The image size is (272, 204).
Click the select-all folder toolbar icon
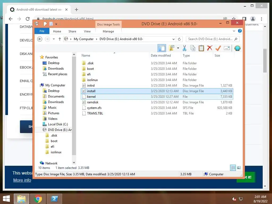(171, 48)
